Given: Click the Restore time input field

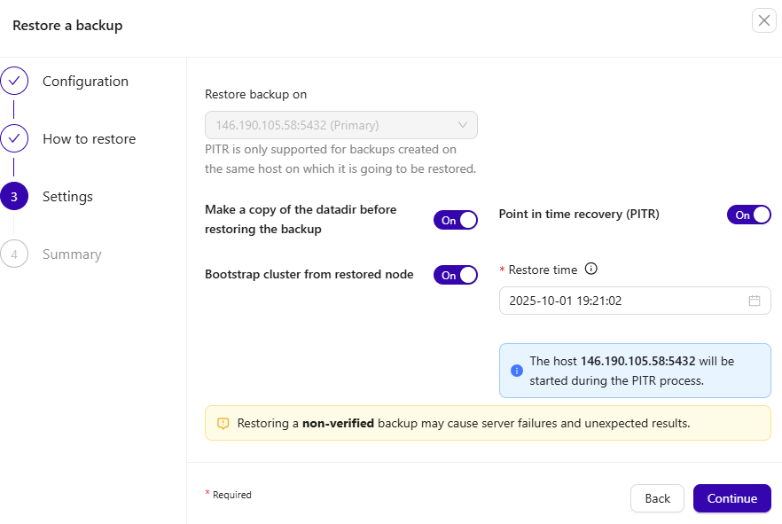Looking at the screenshot, I should pyautogui.click(x=621, y=301).
